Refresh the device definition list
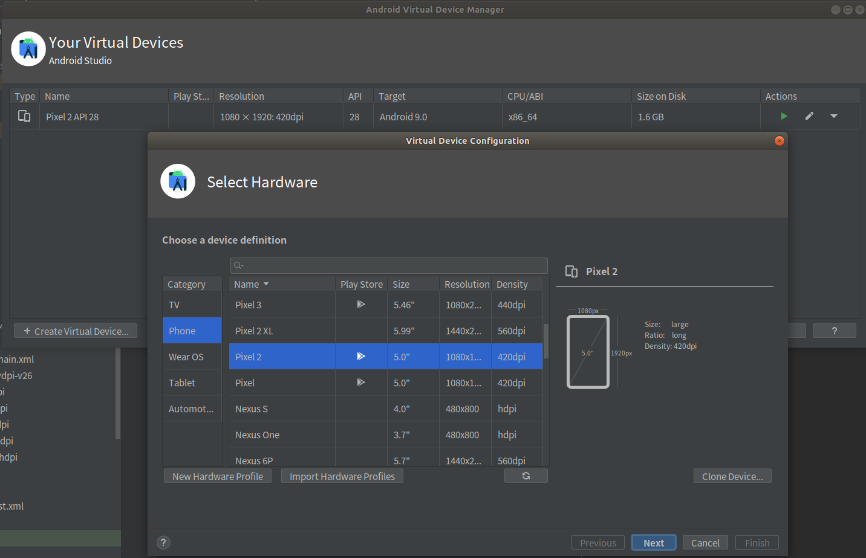Image resolution: width=866 pixels, height=558 pixels. (526, 476)
